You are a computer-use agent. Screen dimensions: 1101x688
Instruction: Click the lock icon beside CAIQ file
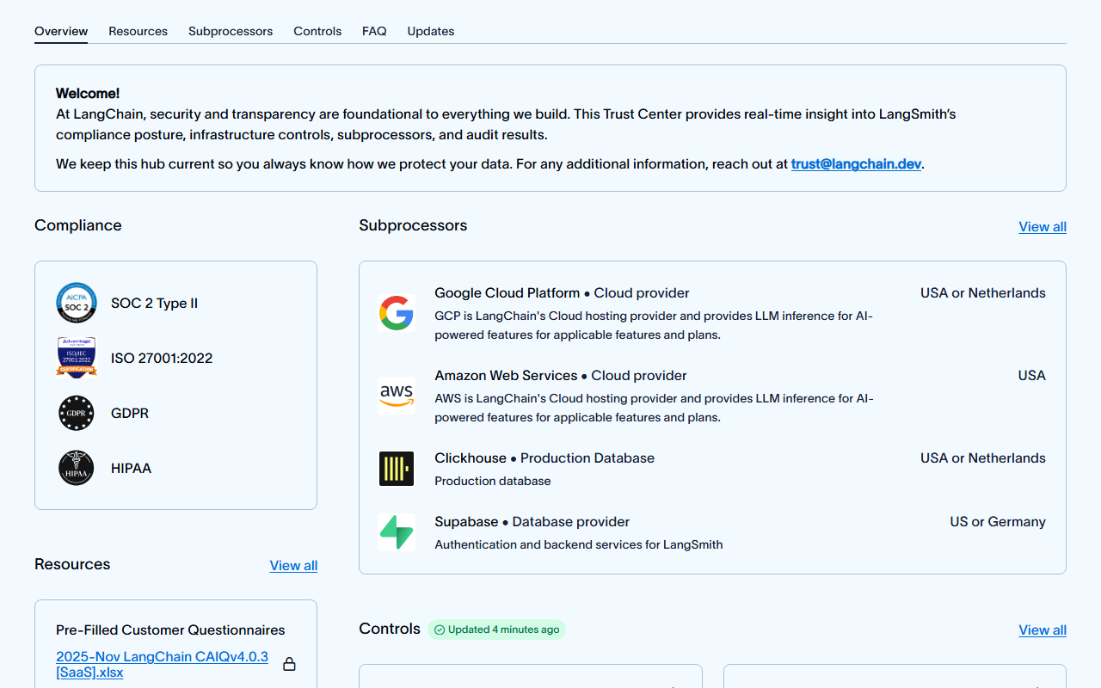point(290,664)
